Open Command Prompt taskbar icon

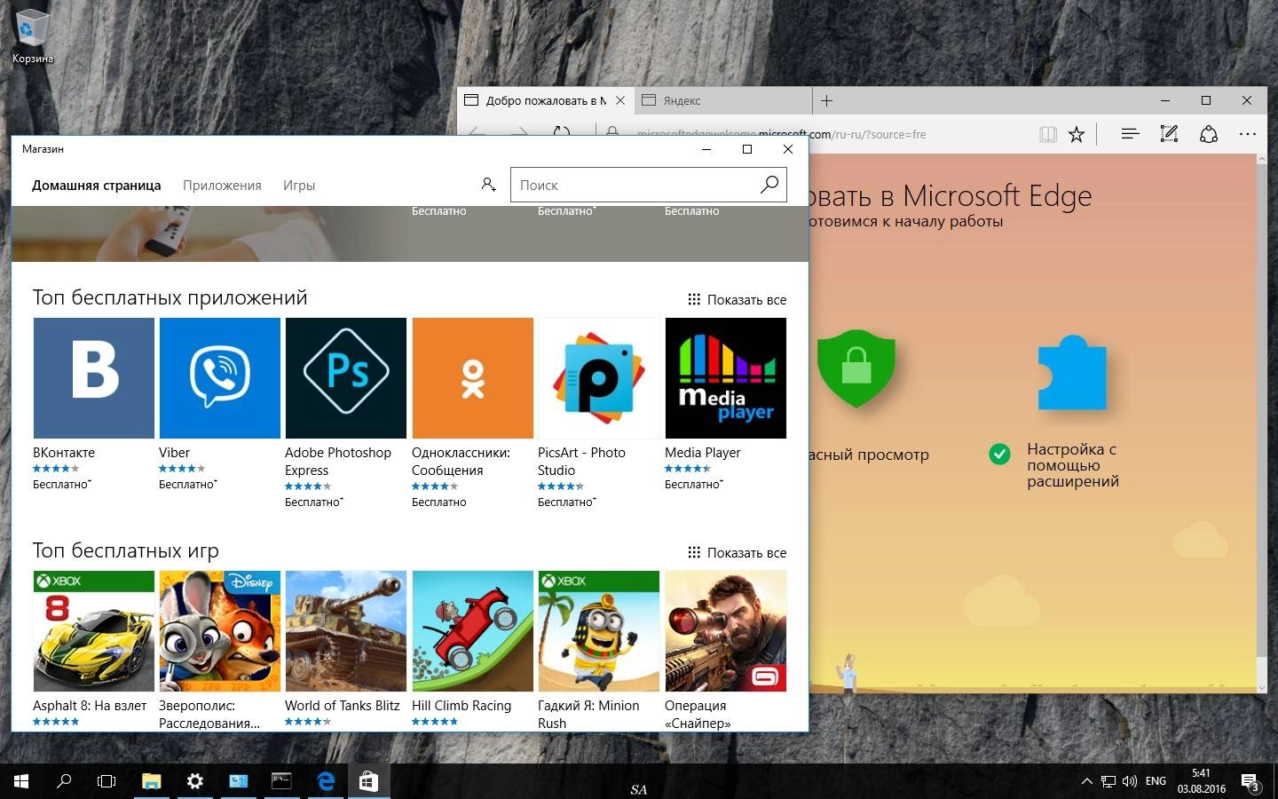point(281,781)
